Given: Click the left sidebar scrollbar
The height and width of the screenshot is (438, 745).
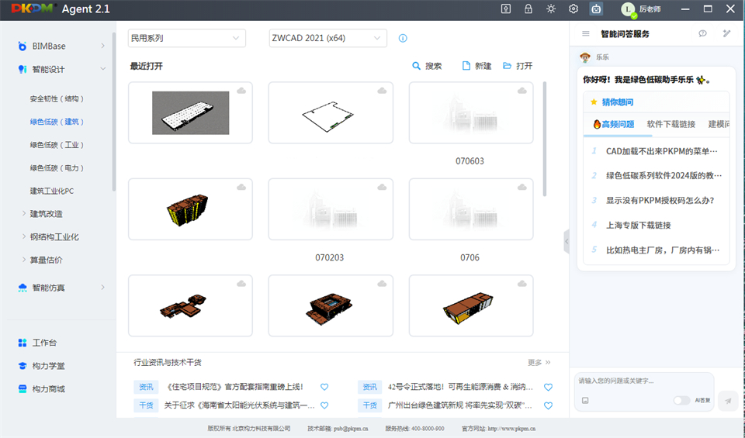Looking at the screenshot, I should 113,112.
